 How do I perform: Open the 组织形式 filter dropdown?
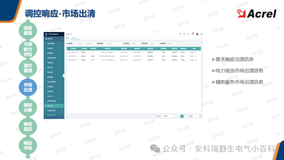[172, 43]
